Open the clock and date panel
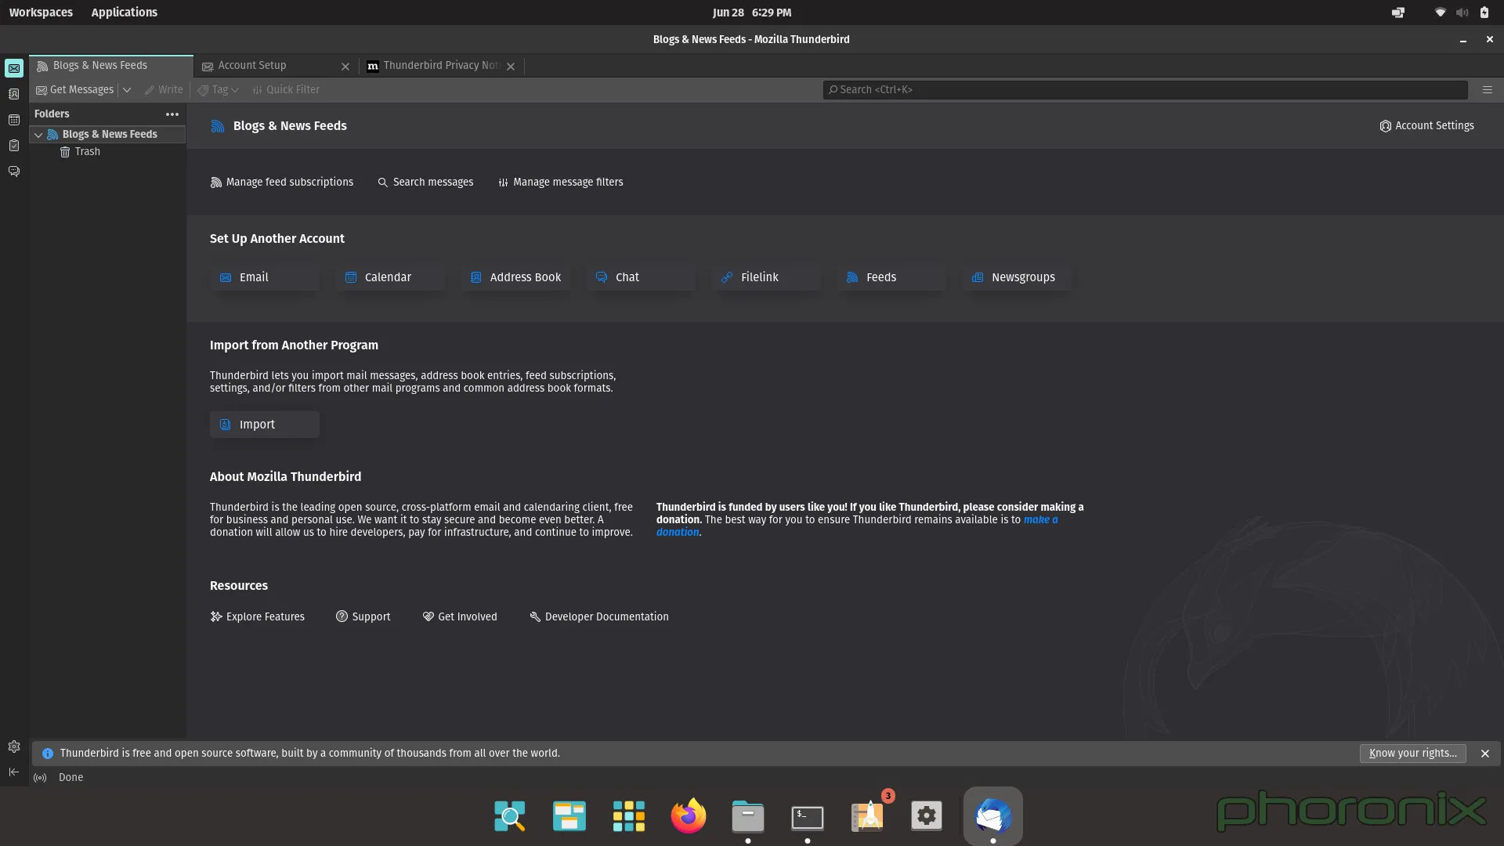 752,13
